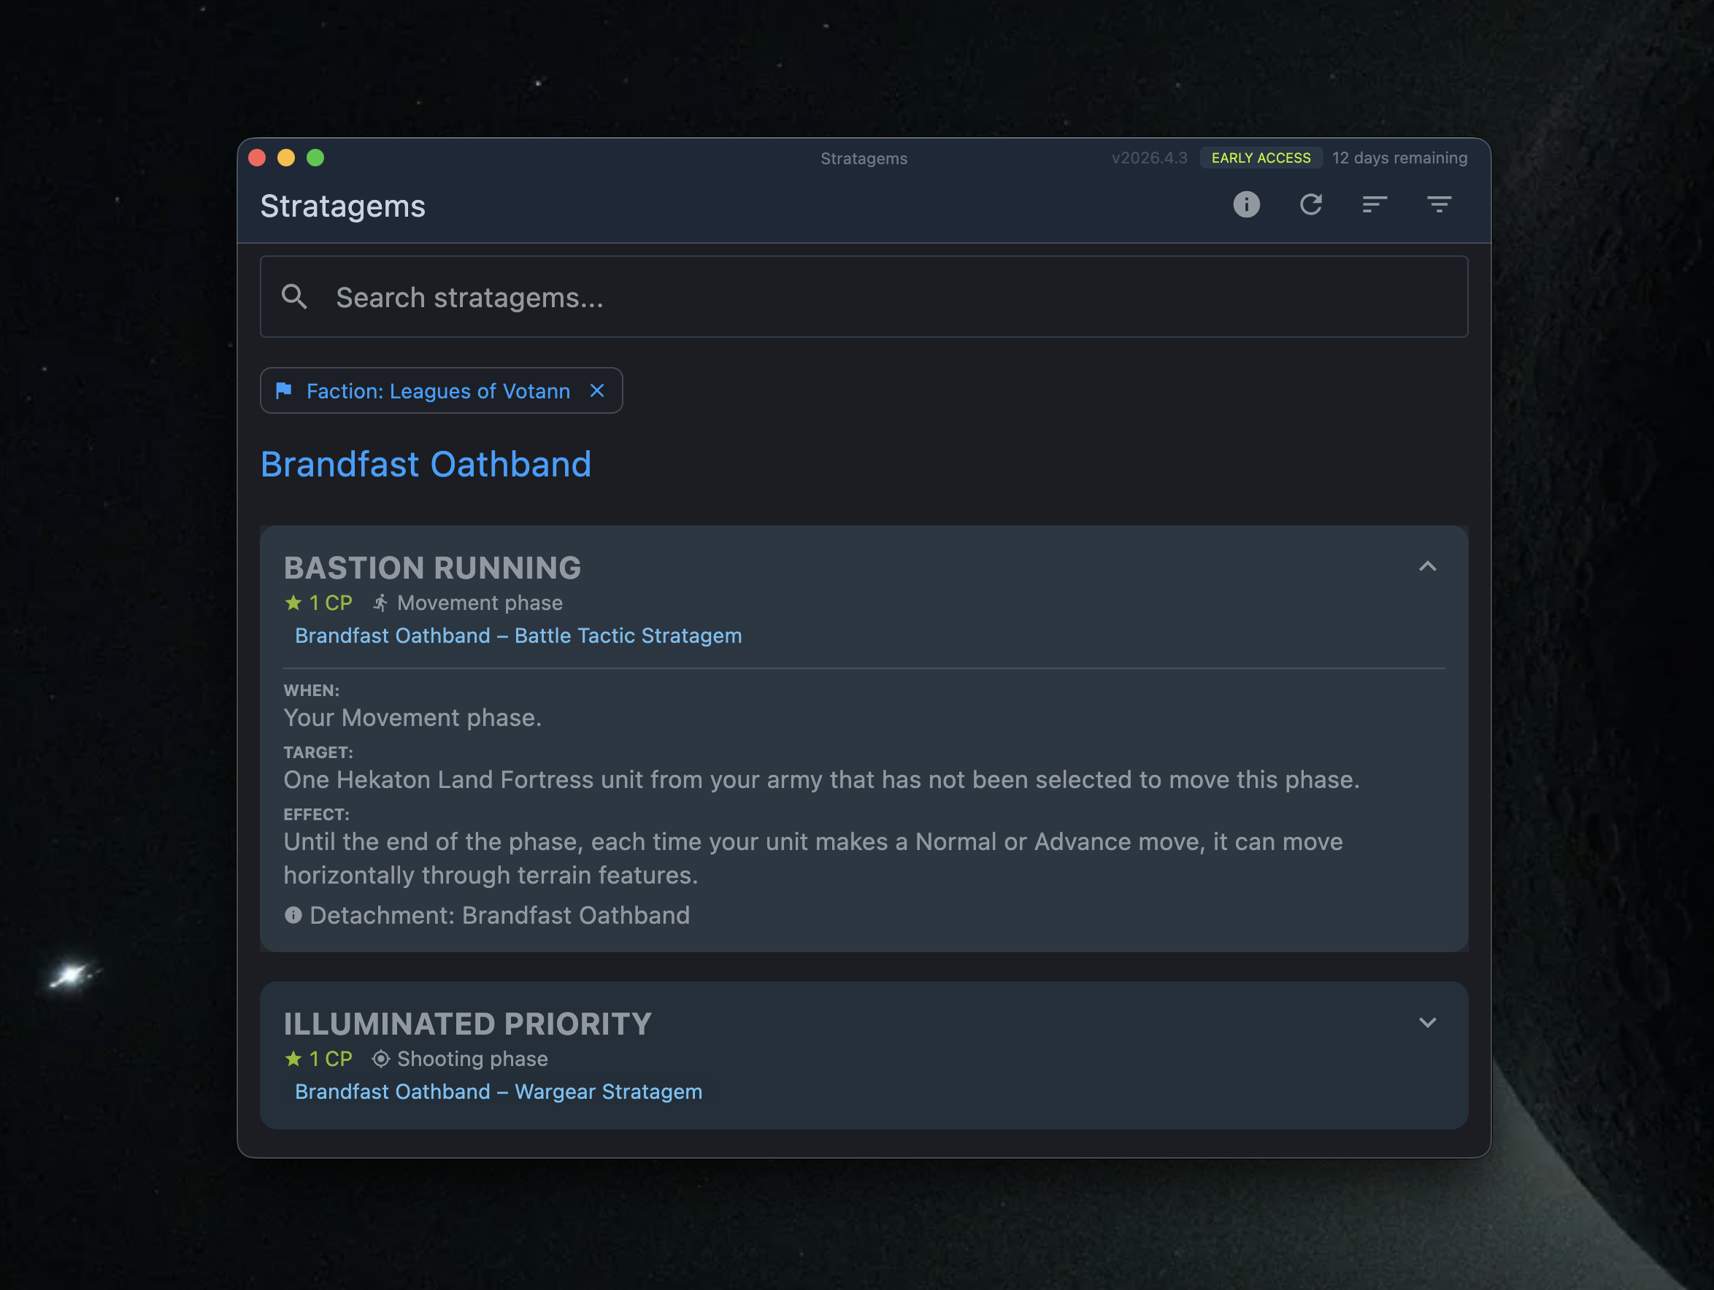
Task: Expand the Illuminated Priority card
Action: 1427,1023
